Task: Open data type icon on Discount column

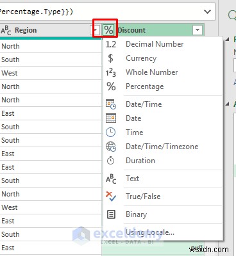Action: [108, 30]
